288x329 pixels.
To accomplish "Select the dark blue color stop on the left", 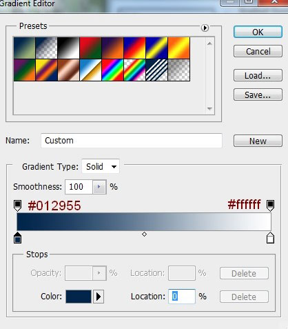I will tap(18, 238).
